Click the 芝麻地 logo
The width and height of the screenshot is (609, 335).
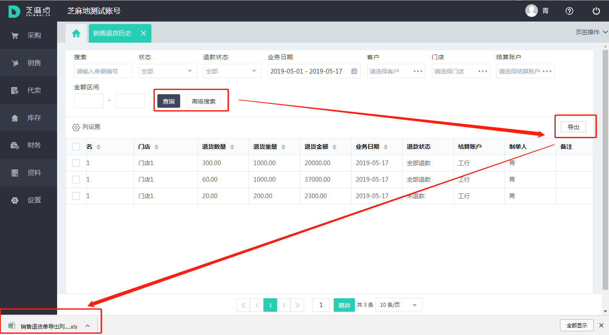(29, 11)
